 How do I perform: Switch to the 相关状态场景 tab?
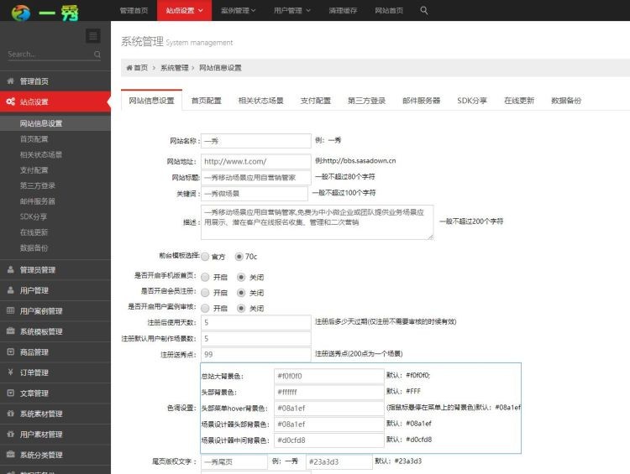coord(260,101)
